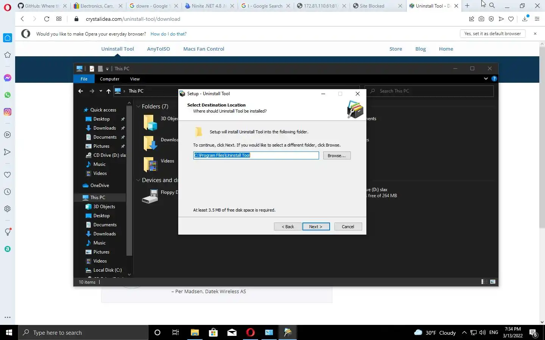Open Microsoft Store from taskbar
Viewport: 545px width, 340px height.
[x=213, y=332]
